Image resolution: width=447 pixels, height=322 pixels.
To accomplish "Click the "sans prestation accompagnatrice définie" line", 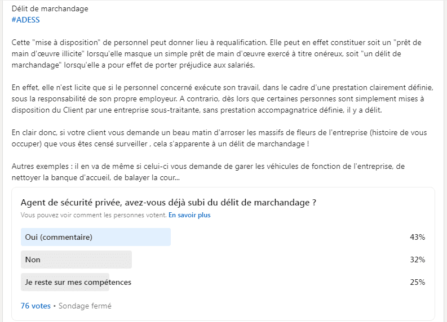I will [x=197, y=110].
